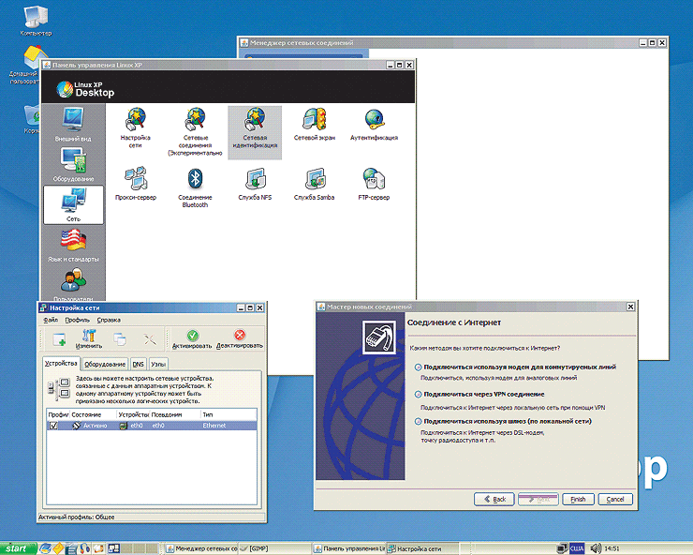Open the Служба Samba icon
The width and height of the screenshot is (693, 555).
(x=314, y=179)
